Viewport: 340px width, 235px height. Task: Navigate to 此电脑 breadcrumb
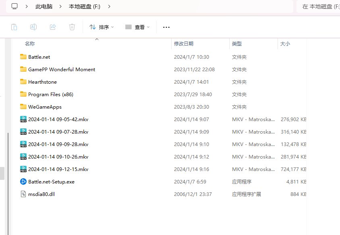point(44,6)
